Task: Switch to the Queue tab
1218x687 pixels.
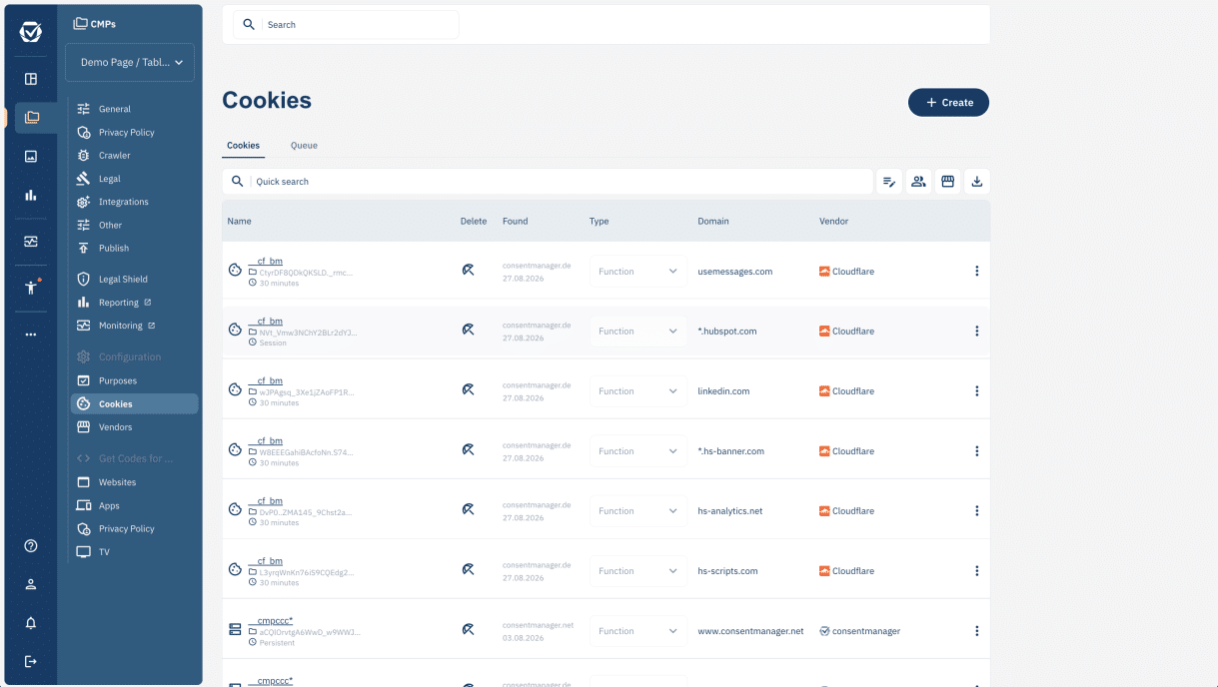Action: coord(304,146)
